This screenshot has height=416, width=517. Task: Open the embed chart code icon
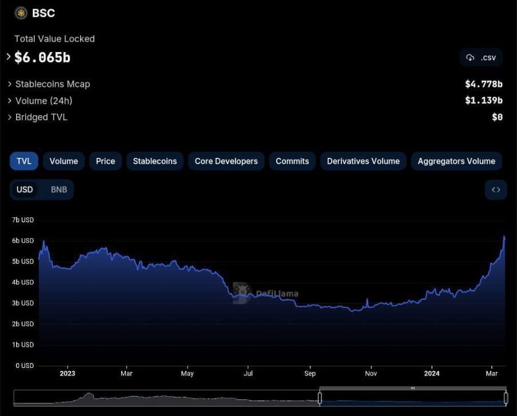pos(496,190)
